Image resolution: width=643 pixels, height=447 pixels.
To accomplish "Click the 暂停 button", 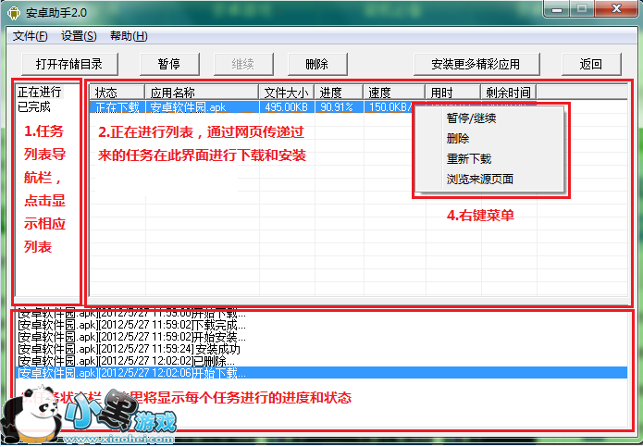I will tap(169, 64).
